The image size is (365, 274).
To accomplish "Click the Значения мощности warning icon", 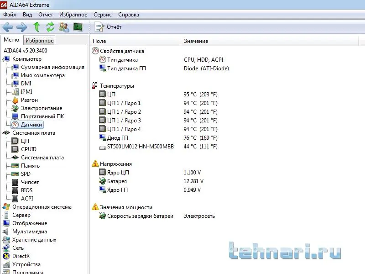I will [x=95, y=207].
